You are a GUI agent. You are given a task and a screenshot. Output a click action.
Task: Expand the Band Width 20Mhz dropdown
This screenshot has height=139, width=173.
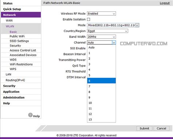[x=101, y=37]
